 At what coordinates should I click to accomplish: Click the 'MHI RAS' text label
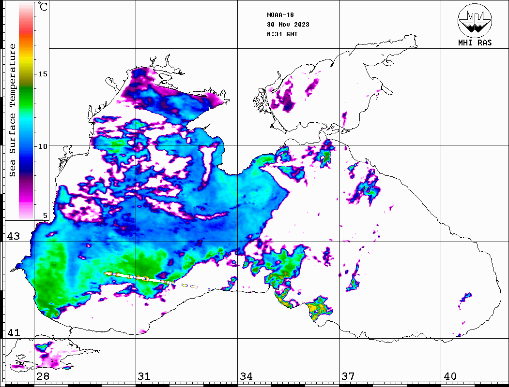(475, 43)
